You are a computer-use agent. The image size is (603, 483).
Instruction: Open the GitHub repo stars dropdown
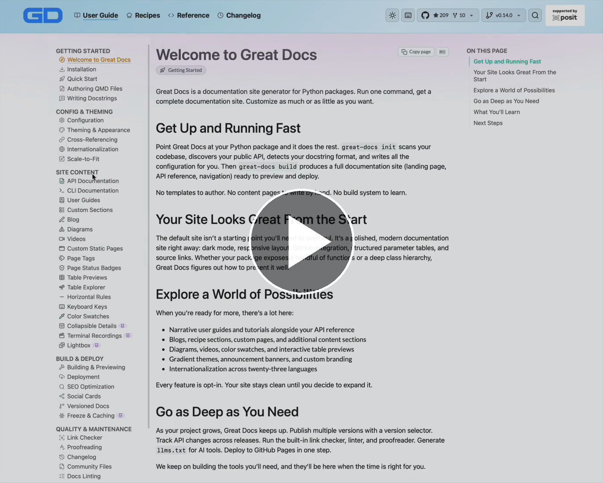(448, 15)
